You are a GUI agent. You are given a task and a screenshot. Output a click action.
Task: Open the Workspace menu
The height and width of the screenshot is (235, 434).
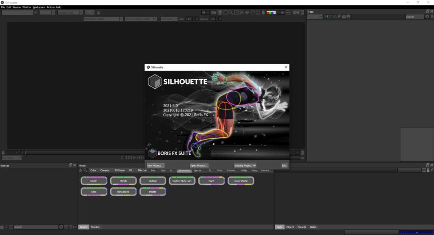pos(39,7)
